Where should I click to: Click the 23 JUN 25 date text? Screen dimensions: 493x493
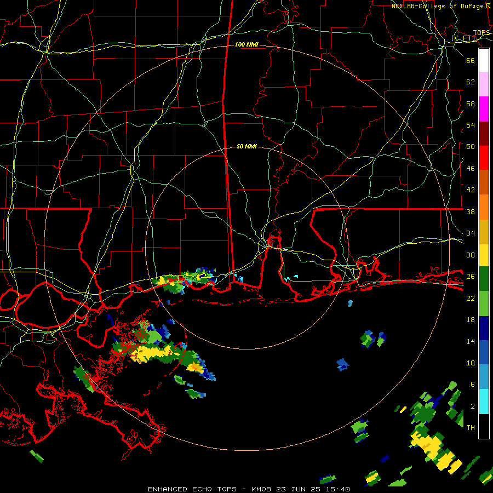299,489
